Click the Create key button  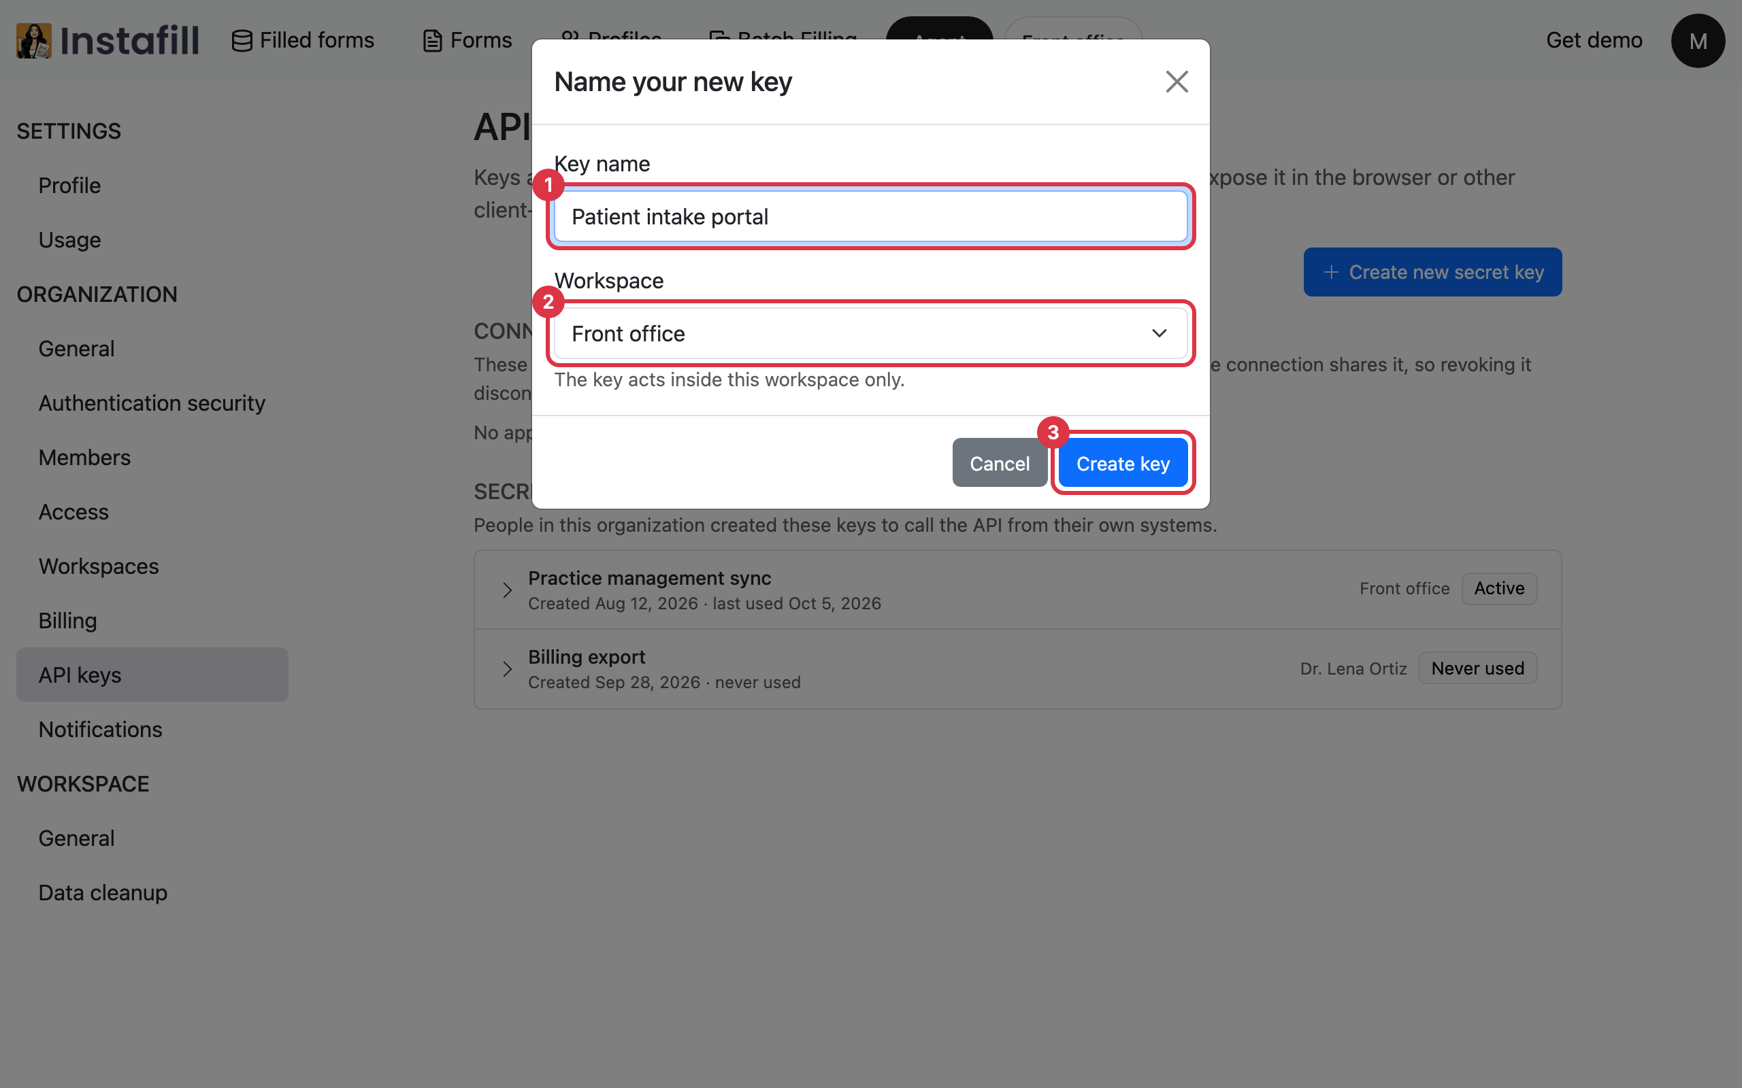click(x=1122, y=463)
